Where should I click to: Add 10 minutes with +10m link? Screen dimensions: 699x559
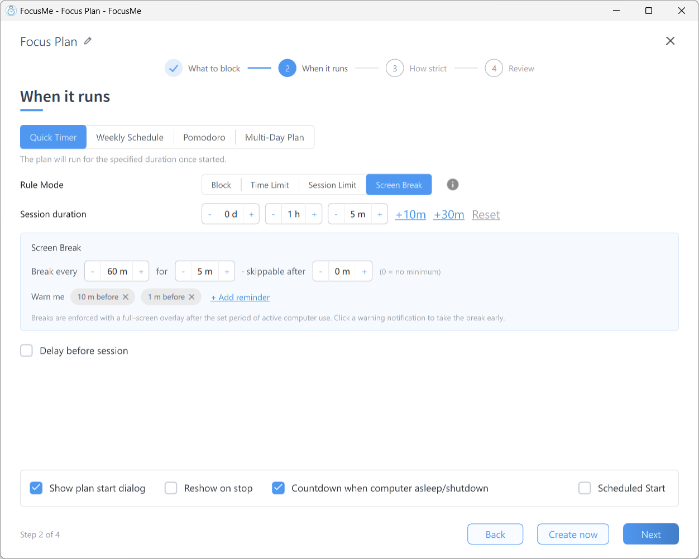click(410, 215)
